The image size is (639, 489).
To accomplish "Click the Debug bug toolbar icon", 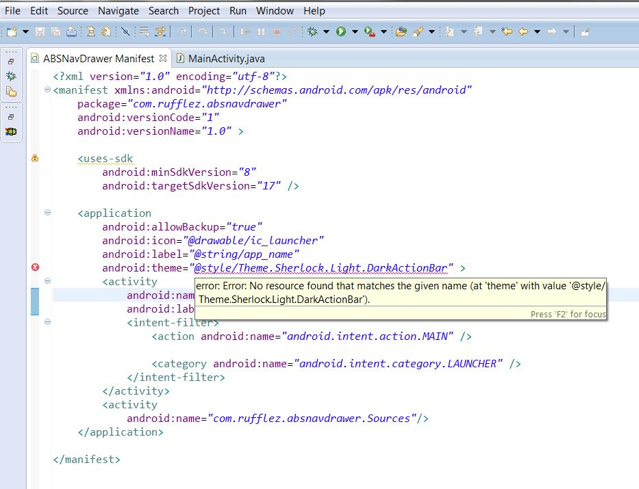I will coord(312,31).
